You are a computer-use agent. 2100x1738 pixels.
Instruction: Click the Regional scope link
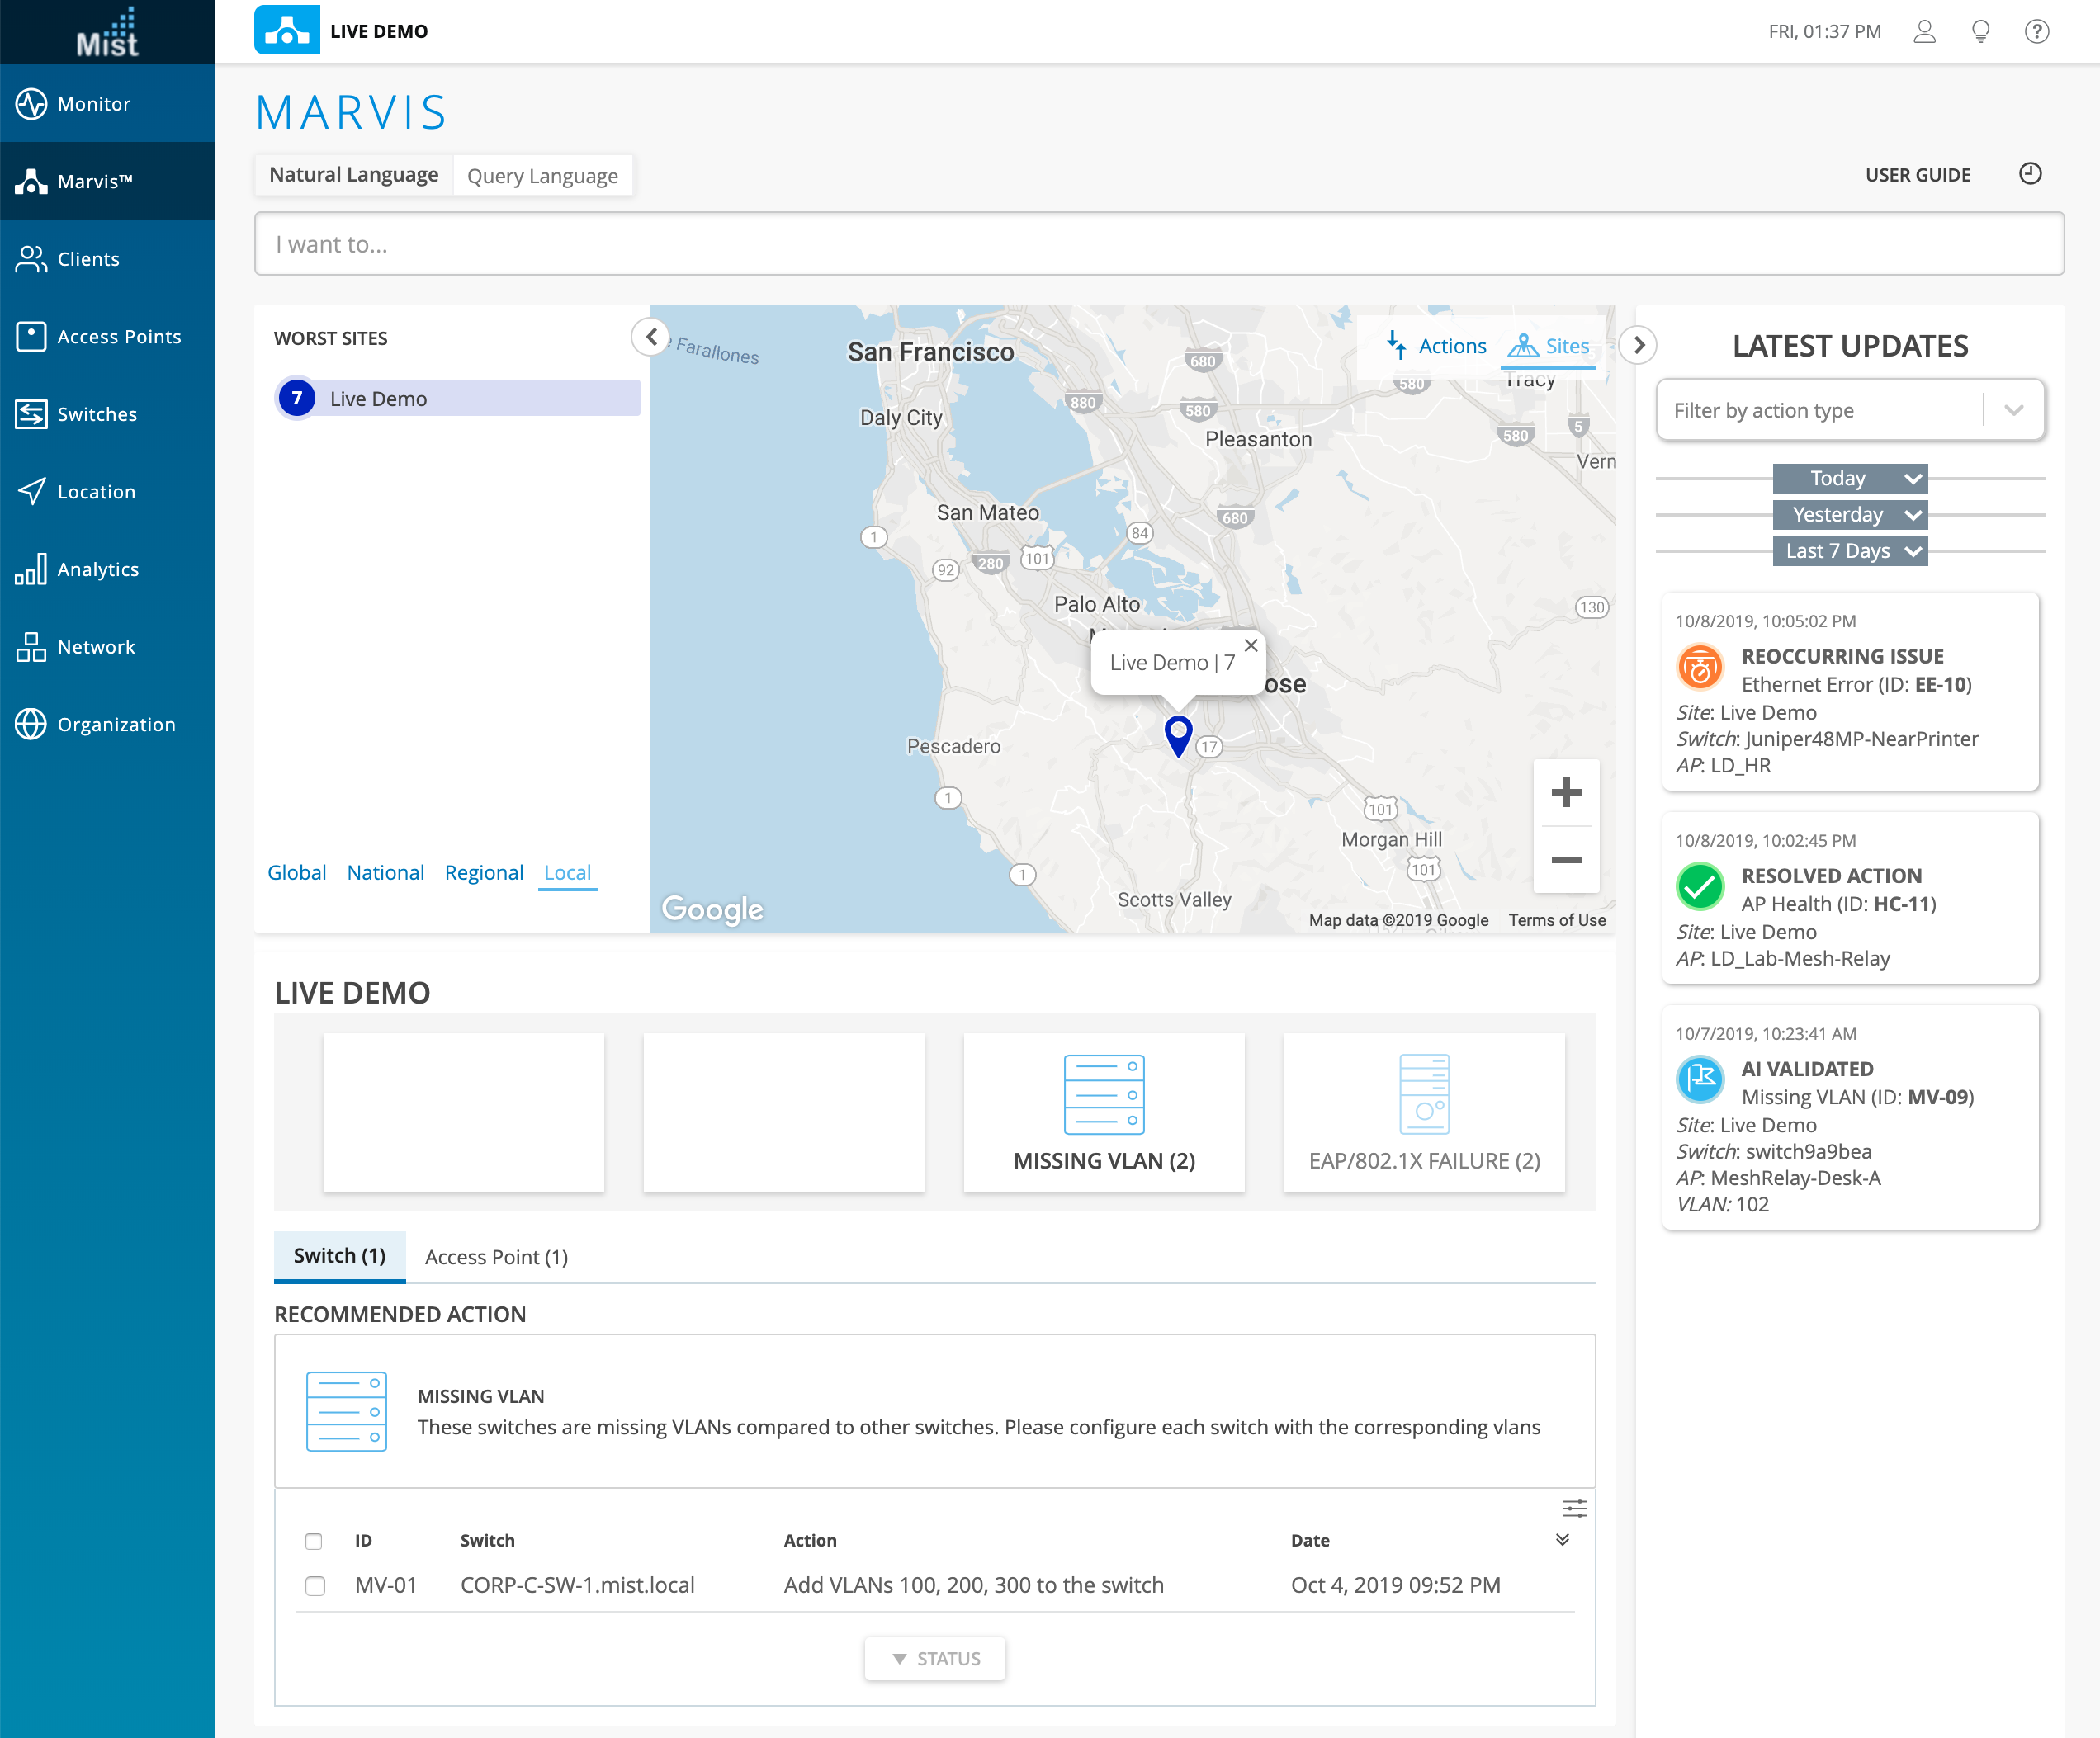click(484, 873)
